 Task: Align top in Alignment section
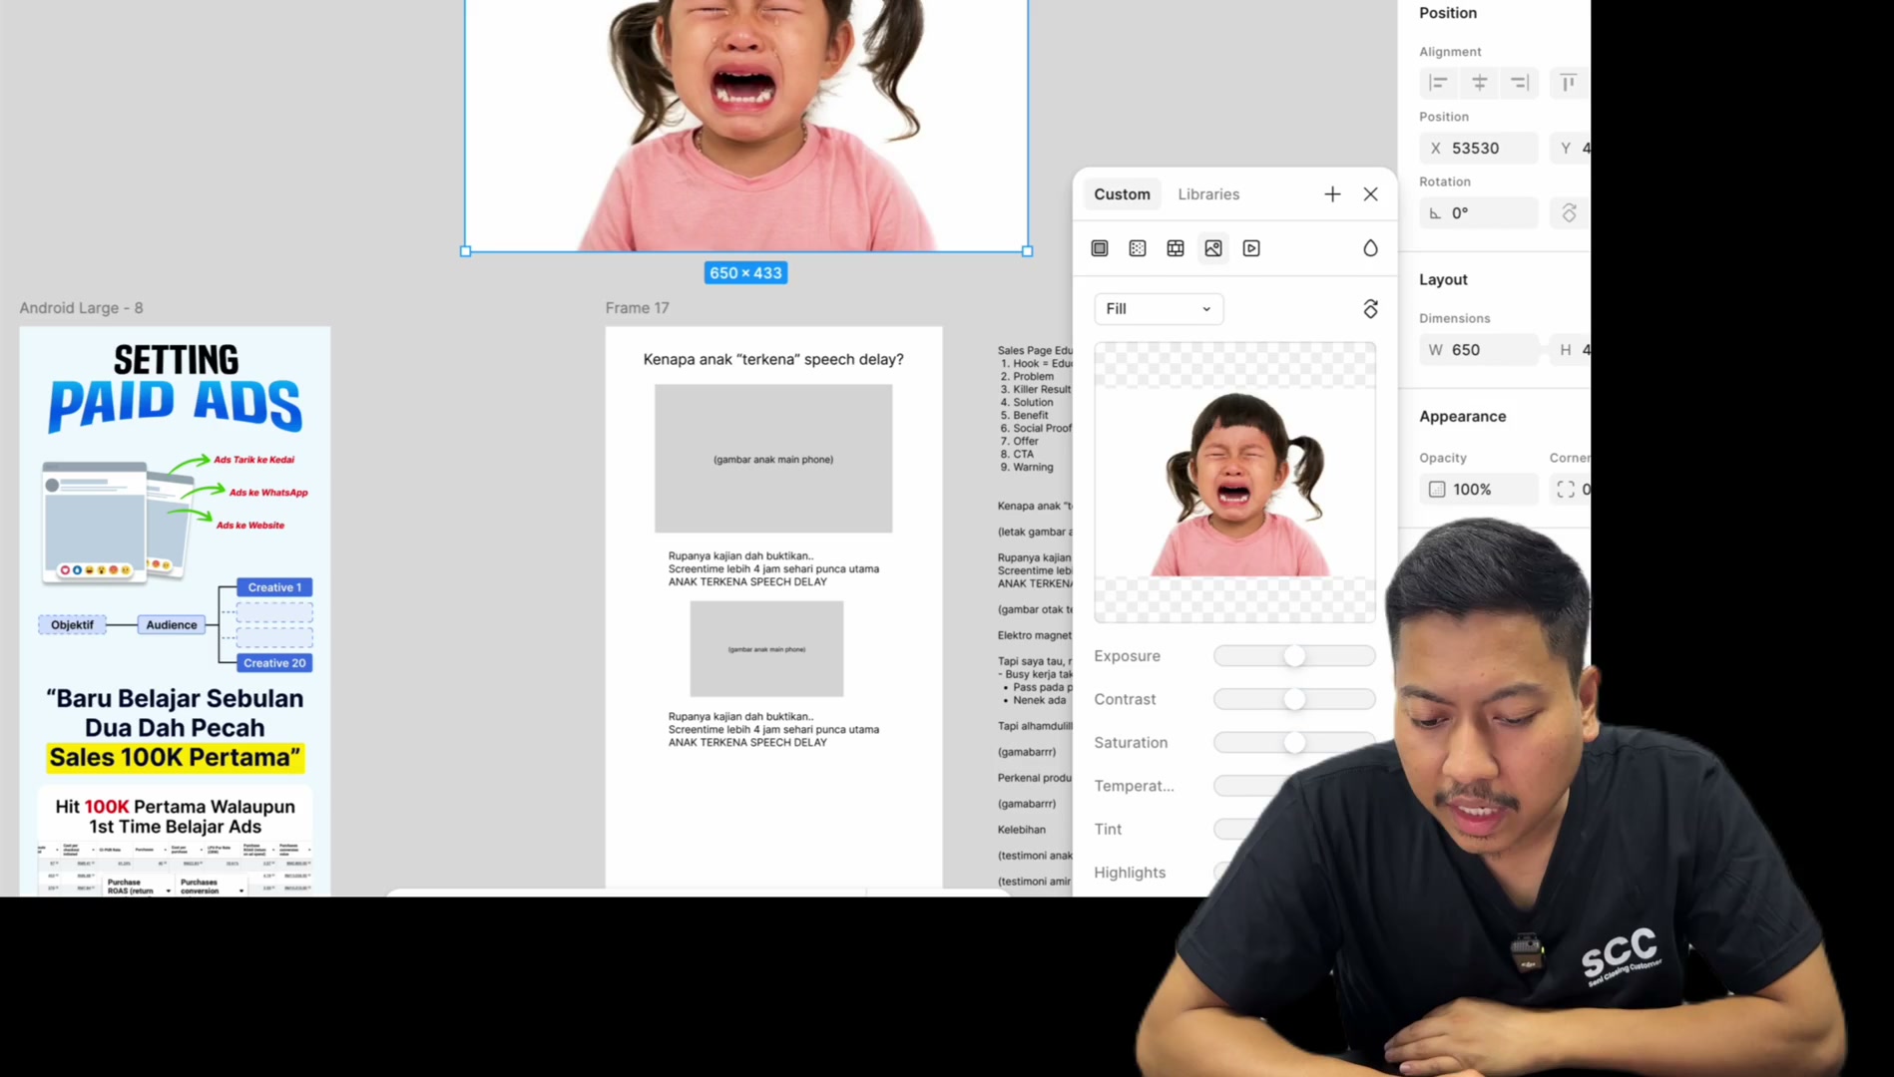(x=1569, y=83)
